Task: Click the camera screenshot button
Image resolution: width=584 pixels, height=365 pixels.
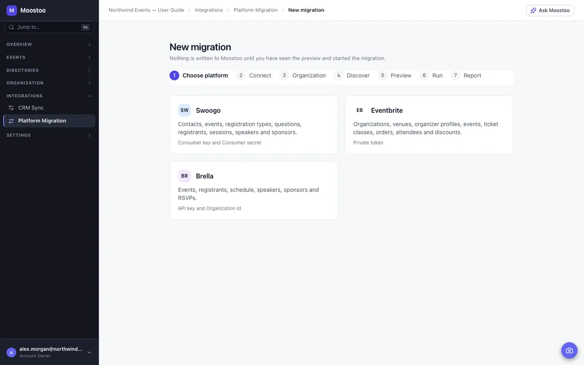Action: (x=569, y=350)
